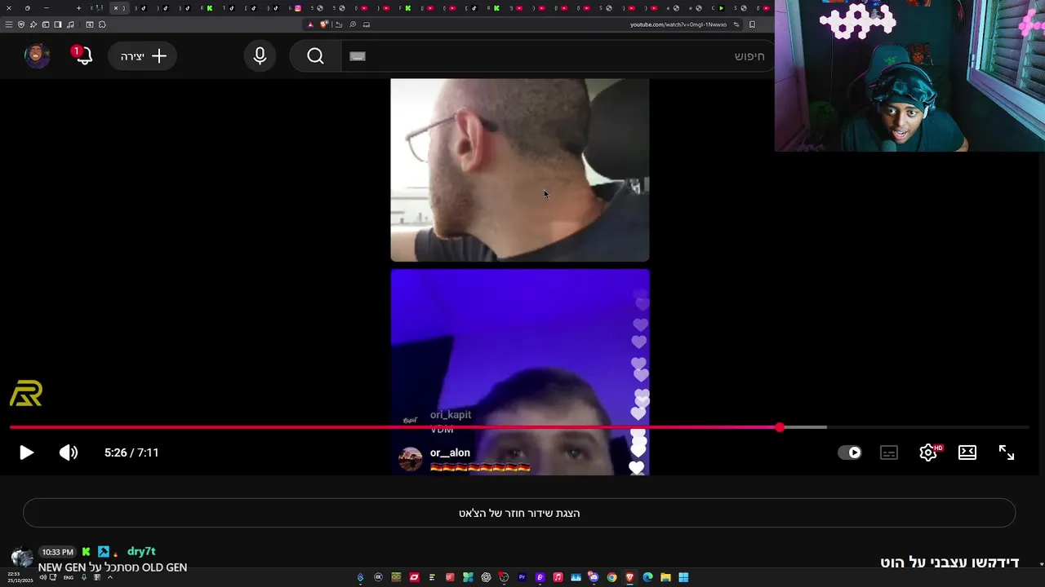Click the ENG language indicator
Image resolution: width=1045 pixels, height=587 pixels.
69,577
